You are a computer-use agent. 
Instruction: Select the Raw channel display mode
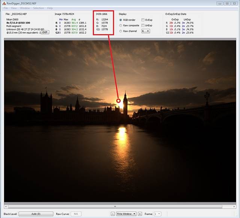121,31
